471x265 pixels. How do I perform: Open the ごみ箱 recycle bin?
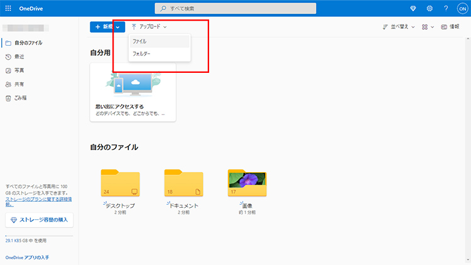(x=20, y=98)
